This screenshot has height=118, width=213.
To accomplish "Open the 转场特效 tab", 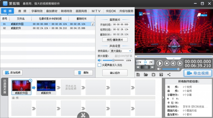I will pos(66,11).
